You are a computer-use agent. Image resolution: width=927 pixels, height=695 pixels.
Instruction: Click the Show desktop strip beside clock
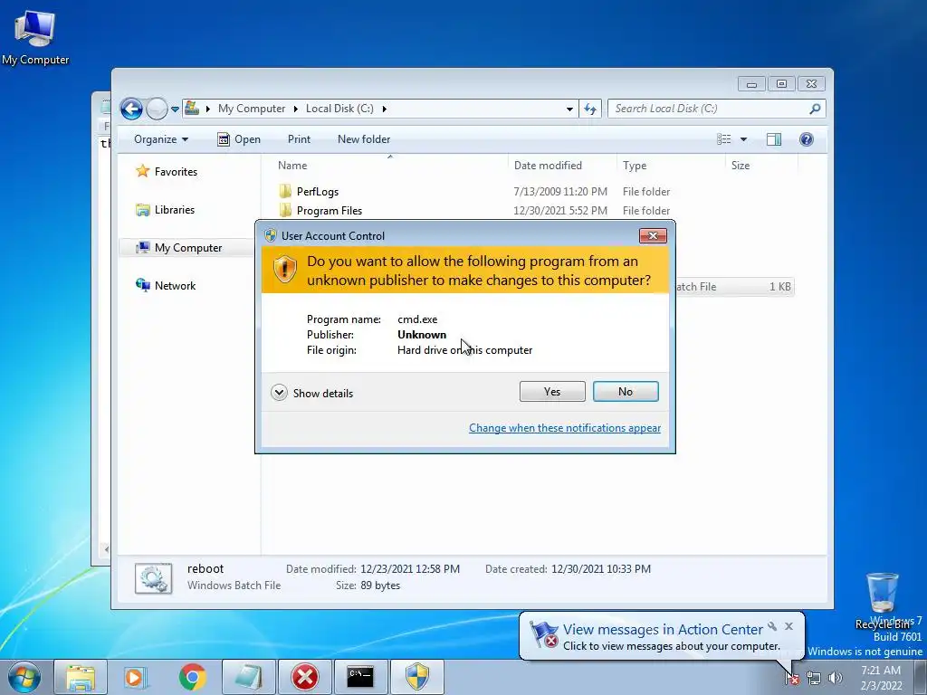click(x=921, y=678)
